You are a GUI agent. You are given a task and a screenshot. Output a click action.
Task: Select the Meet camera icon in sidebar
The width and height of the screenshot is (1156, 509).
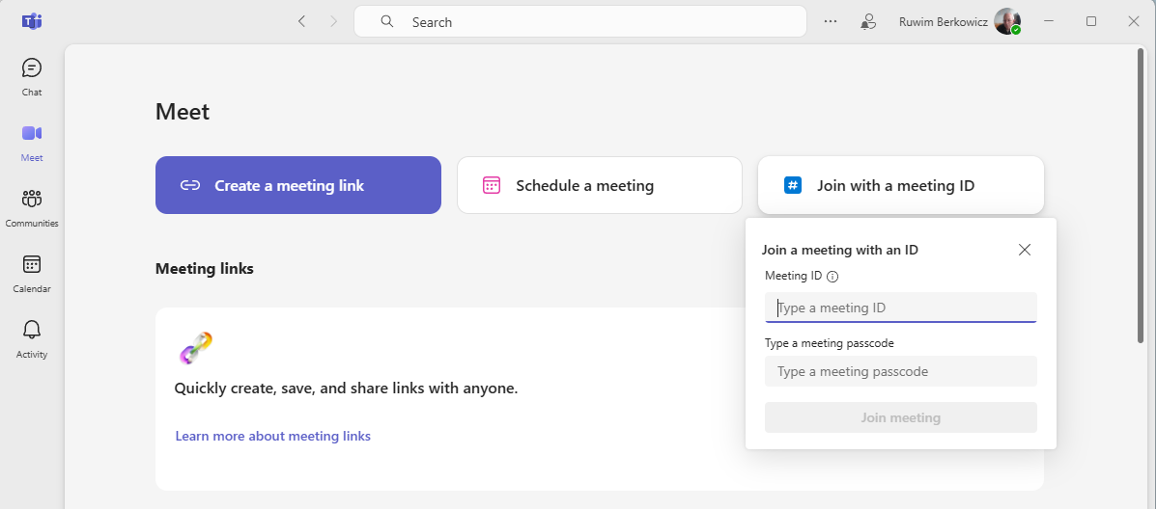tap(32, 141)
